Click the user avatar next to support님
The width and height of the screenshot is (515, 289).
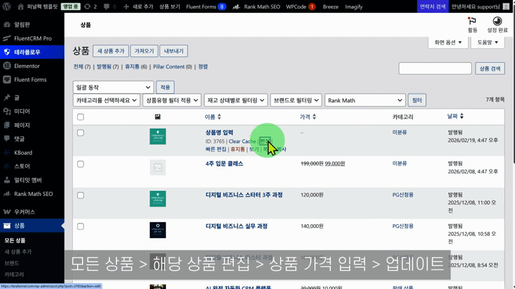pyautogui.click(x=506, y=6)
